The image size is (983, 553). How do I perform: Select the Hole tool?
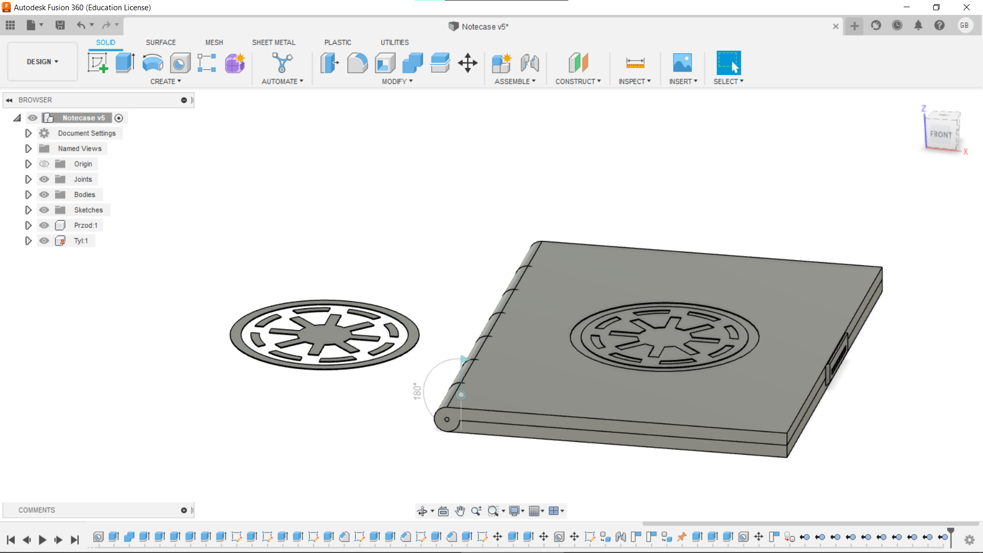pos(180,62)
